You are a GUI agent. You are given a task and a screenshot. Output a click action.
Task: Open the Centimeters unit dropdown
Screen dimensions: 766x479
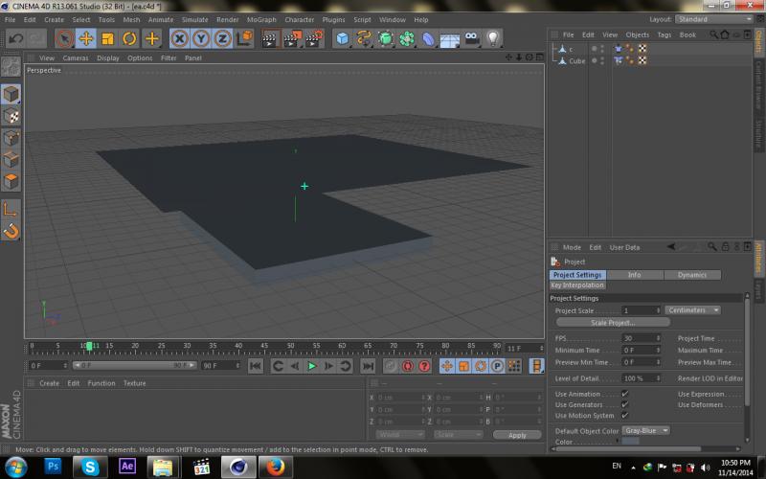(692, 310)
